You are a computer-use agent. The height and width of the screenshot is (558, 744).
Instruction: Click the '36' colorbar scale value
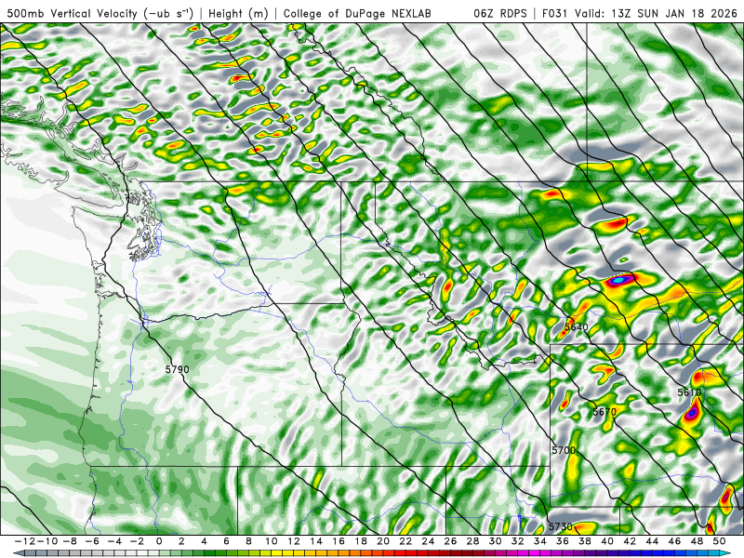coord(563,541)
